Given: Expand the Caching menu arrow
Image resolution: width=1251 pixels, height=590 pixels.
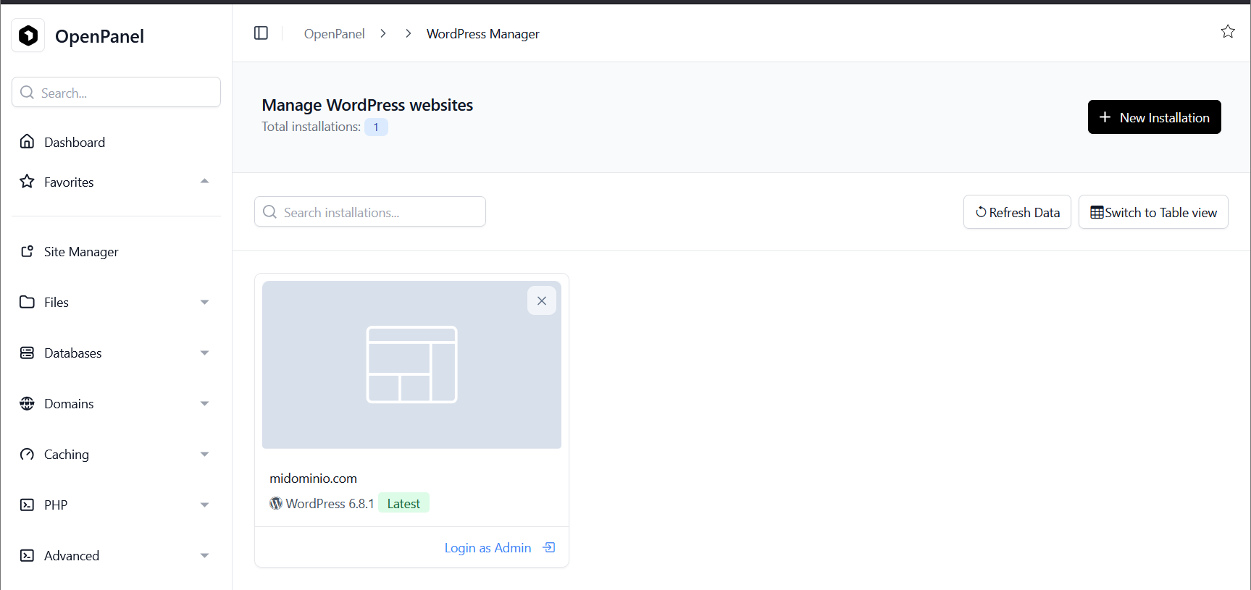Looking at the screenshot, I should click(x=204, y=455).
